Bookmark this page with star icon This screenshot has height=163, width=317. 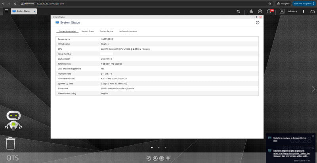269,4
